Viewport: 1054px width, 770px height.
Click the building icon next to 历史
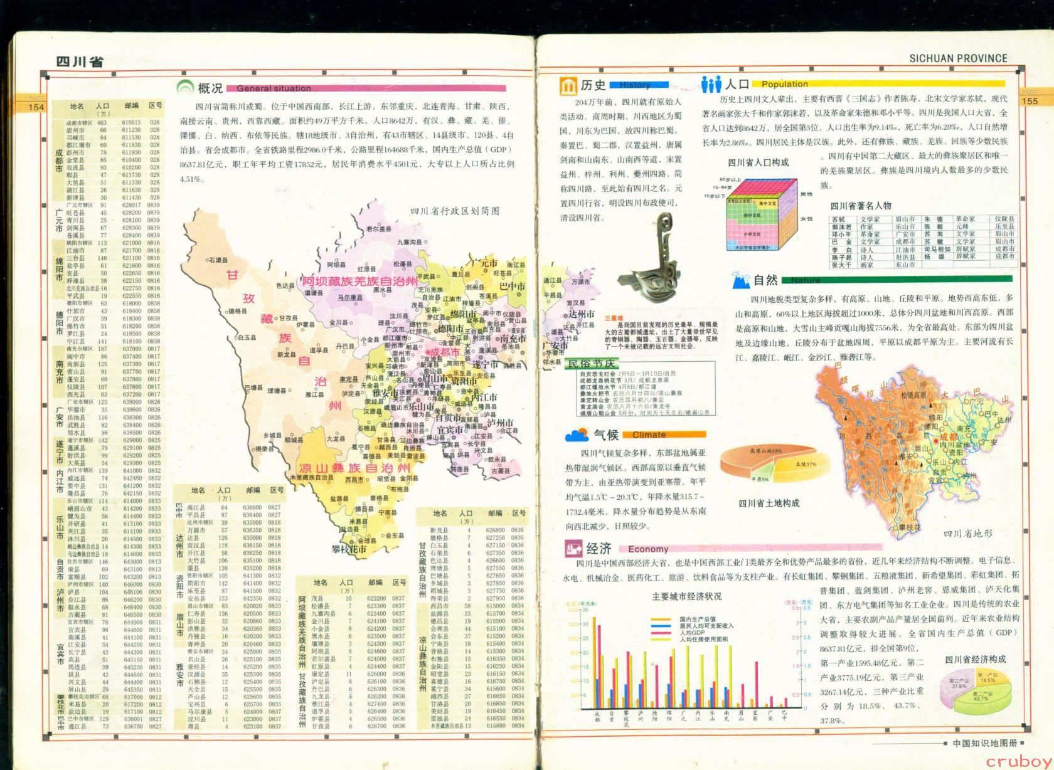click(x=568, y=85)
